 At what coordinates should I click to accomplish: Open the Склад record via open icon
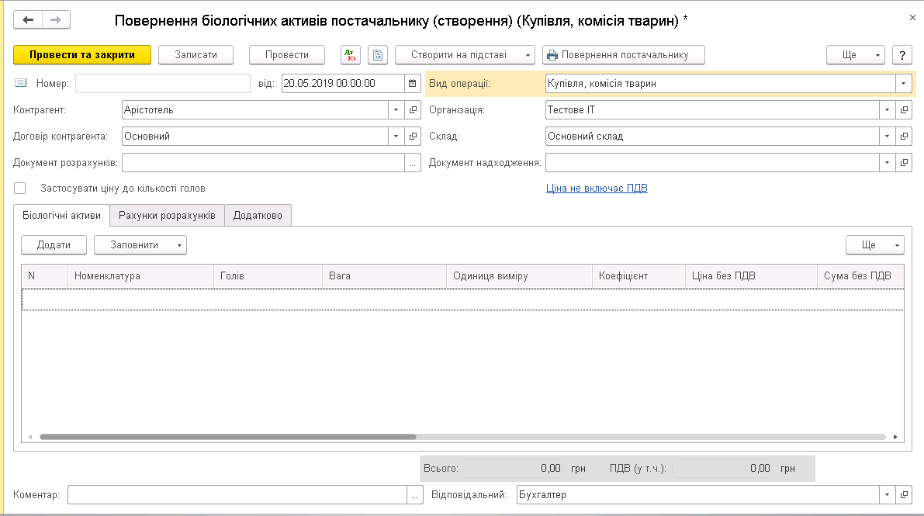tap(904, 137)
